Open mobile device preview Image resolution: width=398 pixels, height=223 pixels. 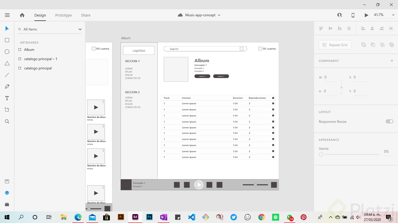point(353,15)
